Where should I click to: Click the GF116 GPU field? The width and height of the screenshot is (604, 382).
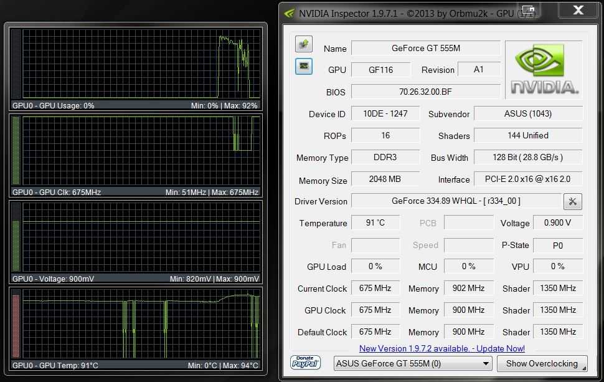click(381, 70)
